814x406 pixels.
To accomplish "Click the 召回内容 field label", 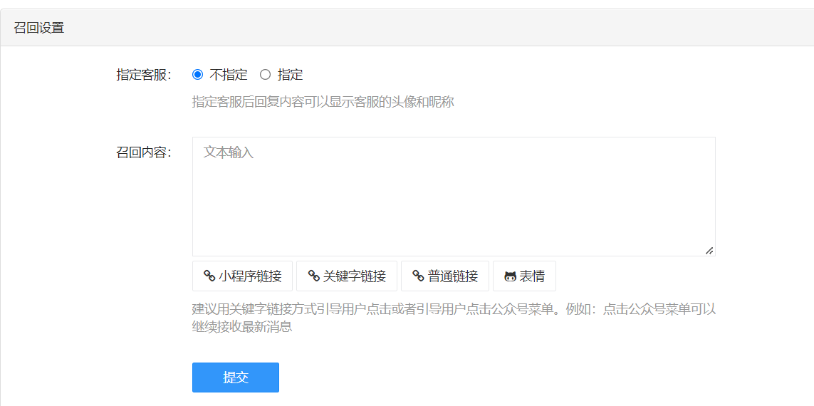I will pos(144,152).
